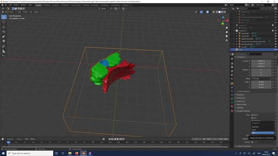Click the timeline current frame playhead
The height and width of the screenshot is (156, 278).
click(8, 142)
